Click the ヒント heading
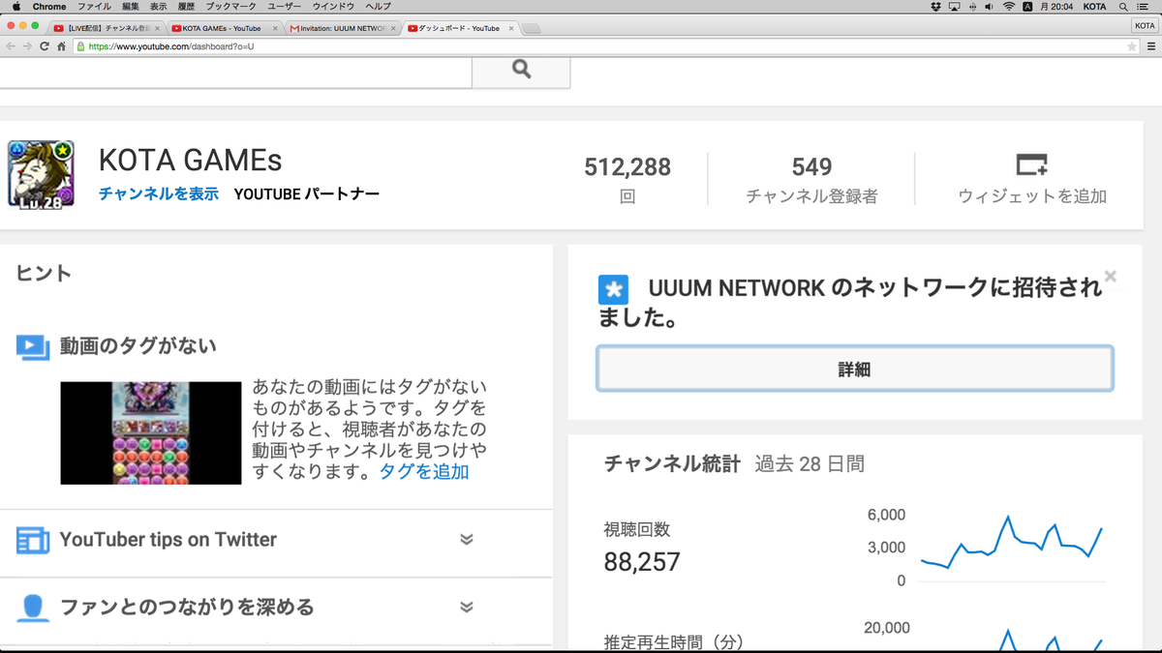The height and width of the screenshot is (653, 1162). [x=44, y=273]
